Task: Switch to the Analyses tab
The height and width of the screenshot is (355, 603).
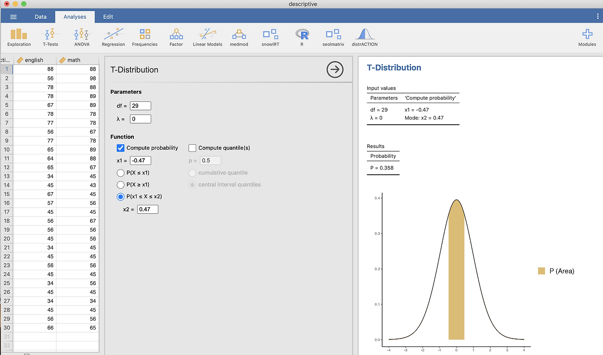Action: coord(75,17)
